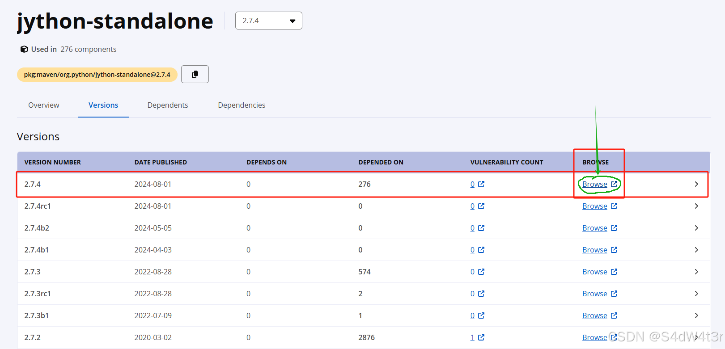Viewport: 725px width, 349px height.
Task: Open the Dependencies tab
Action: [242, 105]
